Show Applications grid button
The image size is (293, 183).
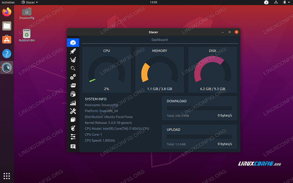pos(7,176)
